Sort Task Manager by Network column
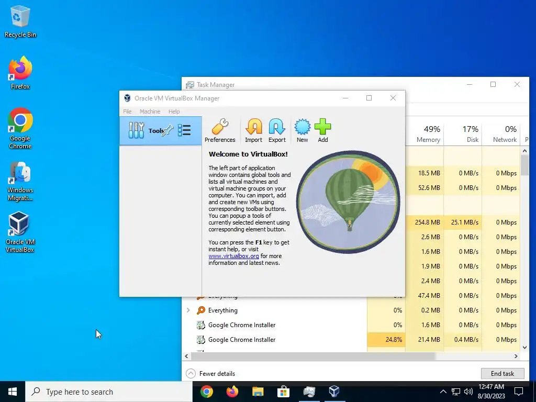 coord(501,133)
